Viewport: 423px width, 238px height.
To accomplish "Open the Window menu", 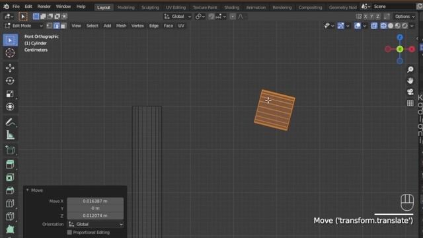I will 63,7.
